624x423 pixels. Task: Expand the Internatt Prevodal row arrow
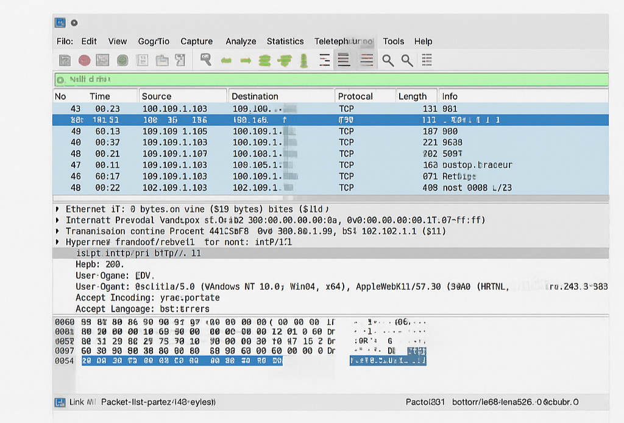[58, 220]
